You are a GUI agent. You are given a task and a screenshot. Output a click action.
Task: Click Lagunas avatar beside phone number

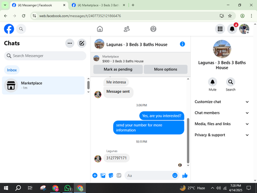click(x=98, y=159)
